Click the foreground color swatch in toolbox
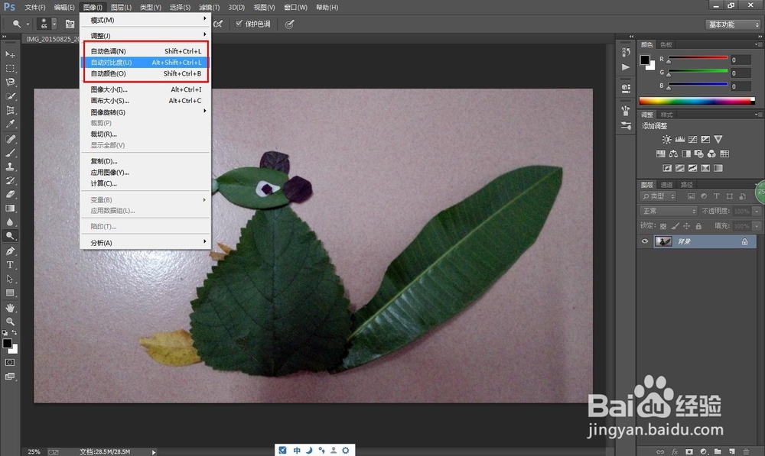 (7, 344)
